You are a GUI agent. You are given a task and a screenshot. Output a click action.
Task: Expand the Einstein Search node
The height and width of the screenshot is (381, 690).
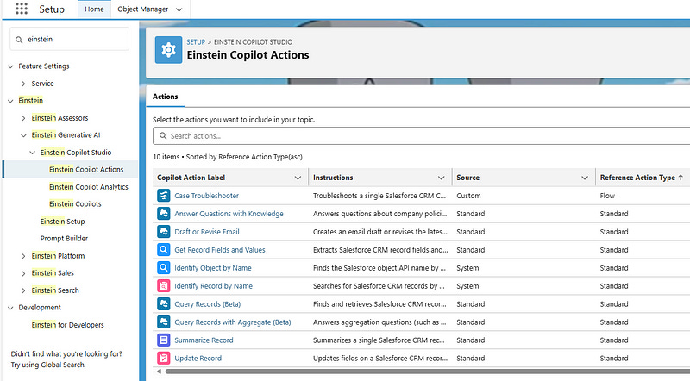coord(23,290)
